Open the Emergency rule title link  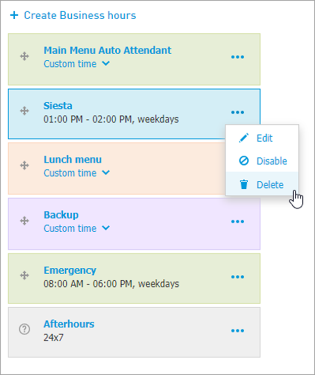tap(70, 270)
